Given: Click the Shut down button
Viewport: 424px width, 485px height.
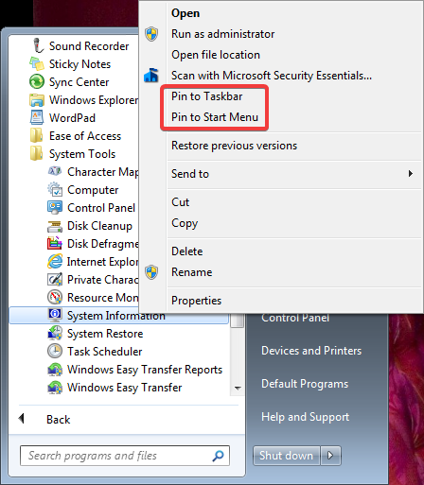Looking at the screenshot, I should (287, 456).
